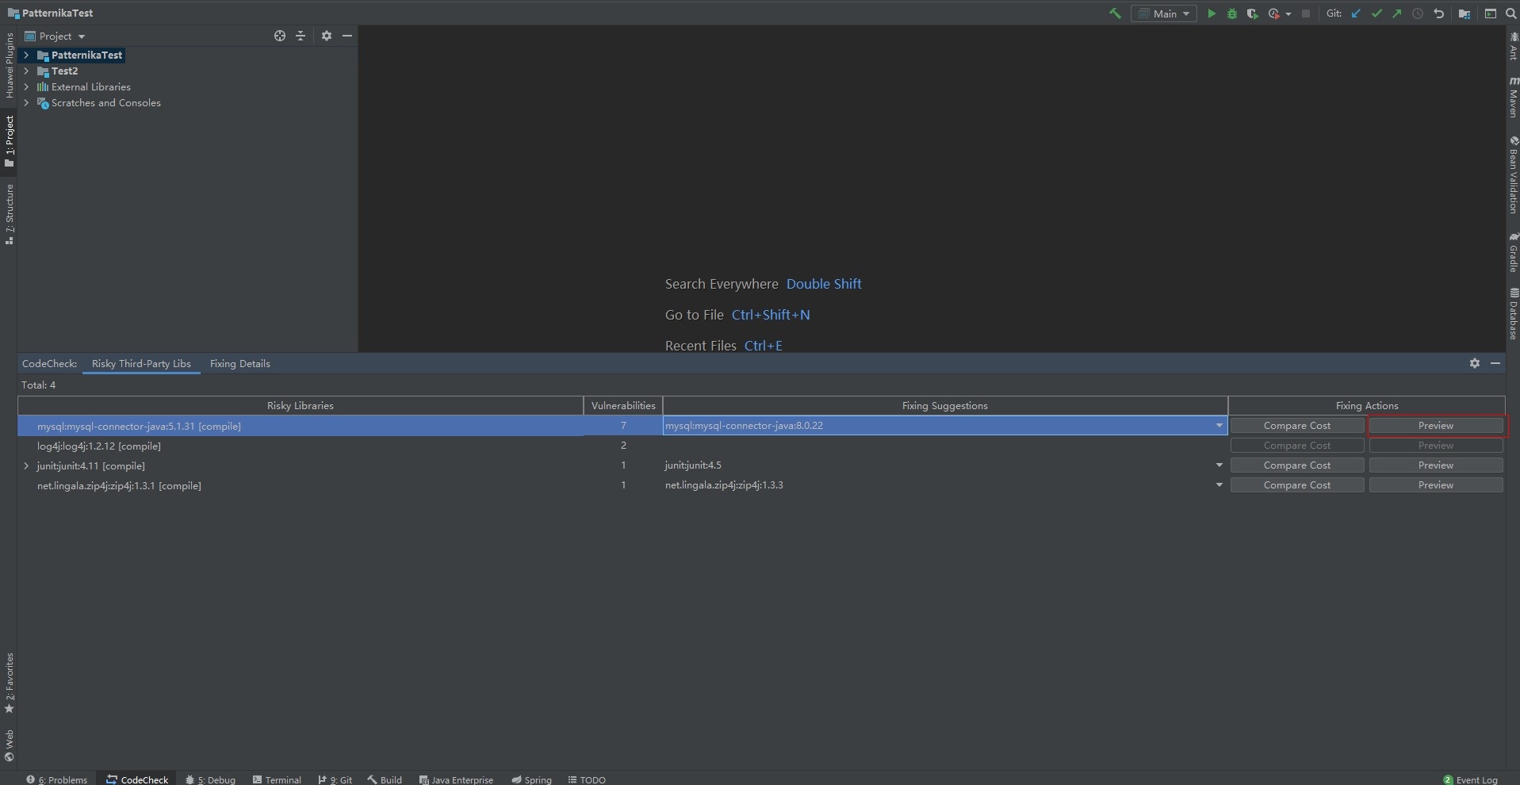
Task: Open CodeCheck panel gear settings
Action: (x=1475, y=363)
